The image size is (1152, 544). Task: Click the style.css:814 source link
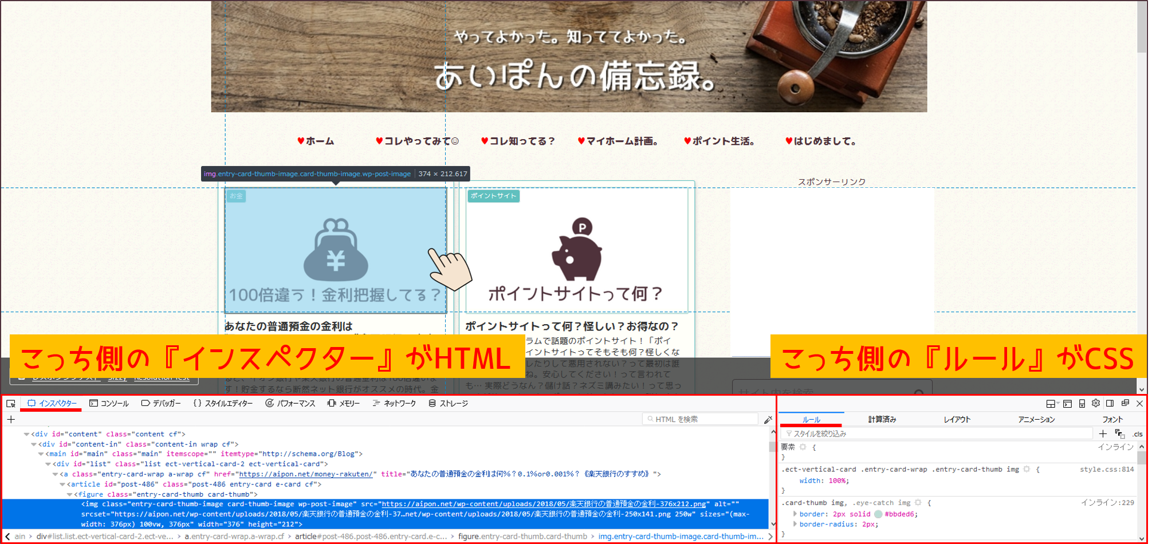click(x=1107, y=469)
